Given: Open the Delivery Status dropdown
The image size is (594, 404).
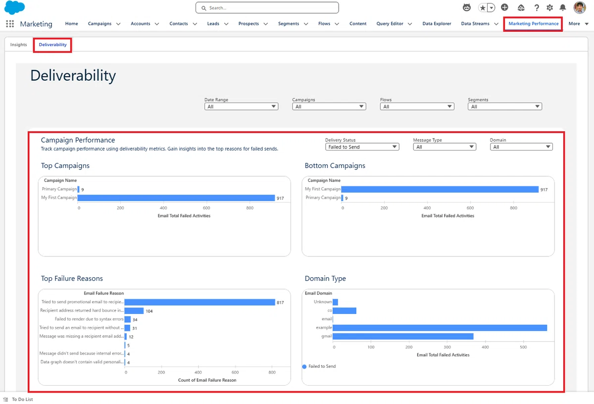Looking at the screenshot, I should click(362, 147).
